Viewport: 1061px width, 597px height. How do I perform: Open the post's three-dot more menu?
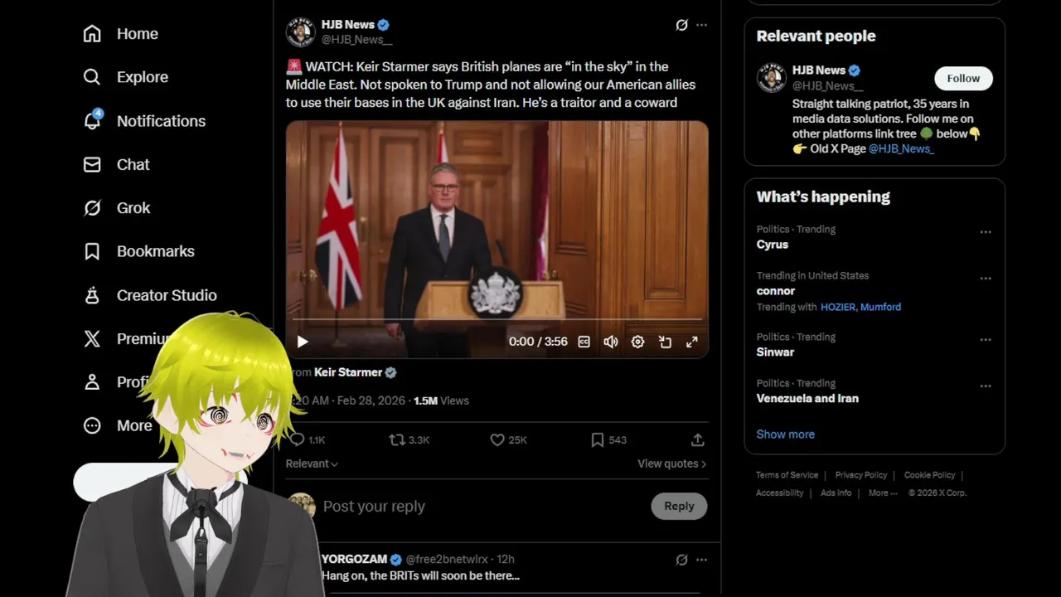pyautogui.click(x=701, y=25)
